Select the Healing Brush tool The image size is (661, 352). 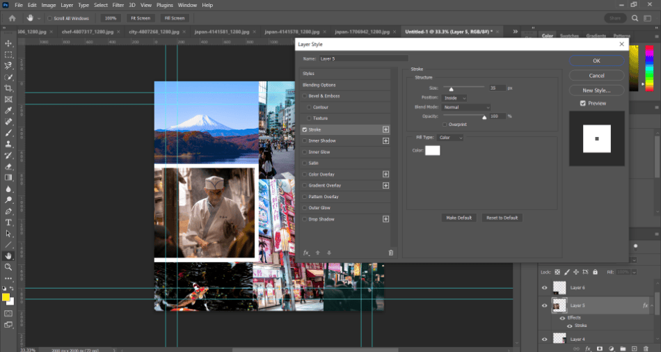click(x=8, y=122)
